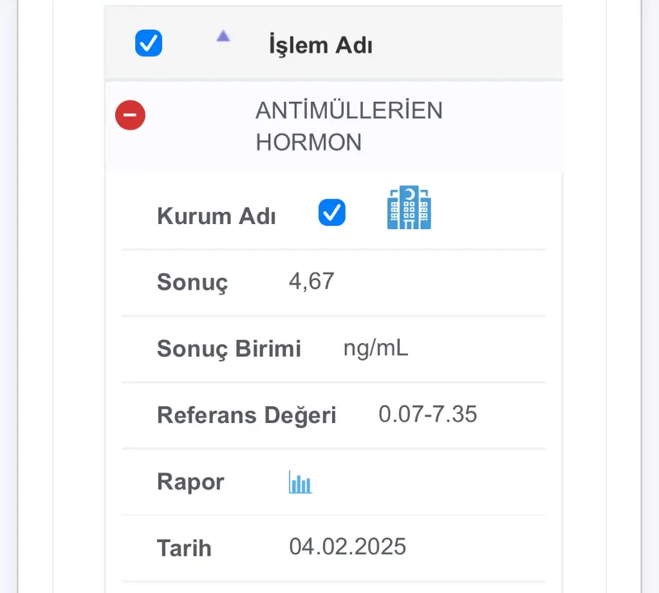Click the word ANTİMÜLLERİEN in row title
659x593 pixels.
349,111
